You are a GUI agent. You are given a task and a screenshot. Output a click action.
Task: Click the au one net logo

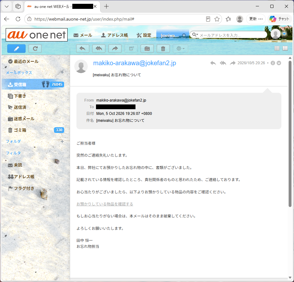(x=37, y=35)
